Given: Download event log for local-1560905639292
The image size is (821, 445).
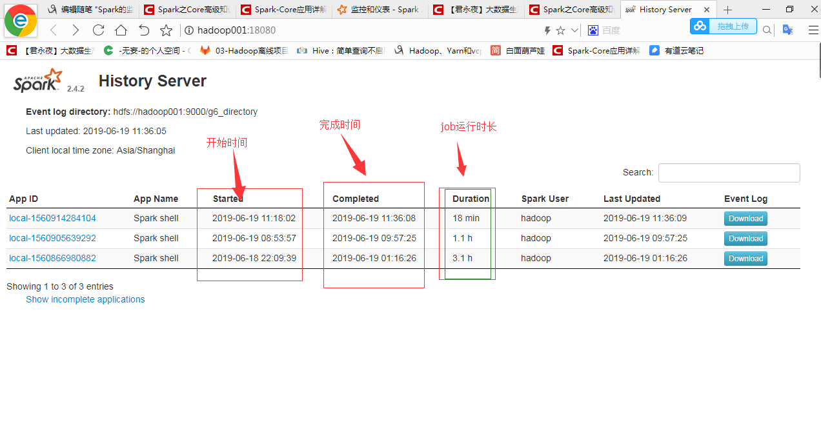Looking at the screenshot, I should tap(745, 239).
